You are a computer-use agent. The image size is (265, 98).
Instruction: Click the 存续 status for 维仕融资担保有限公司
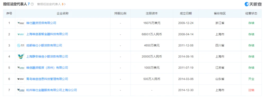pyautogui.click(x=251, y=23)
